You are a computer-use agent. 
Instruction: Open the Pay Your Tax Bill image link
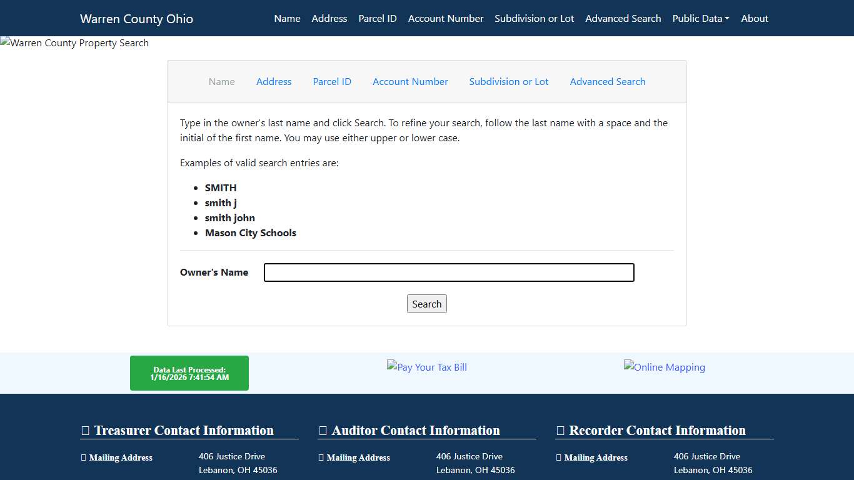pos(427,367)
